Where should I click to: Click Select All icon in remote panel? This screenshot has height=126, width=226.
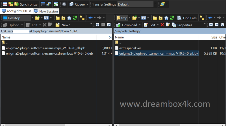[x=222, y=25]
